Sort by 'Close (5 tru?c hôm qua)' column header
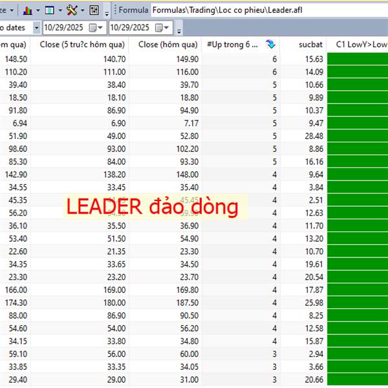 [80, 45]
